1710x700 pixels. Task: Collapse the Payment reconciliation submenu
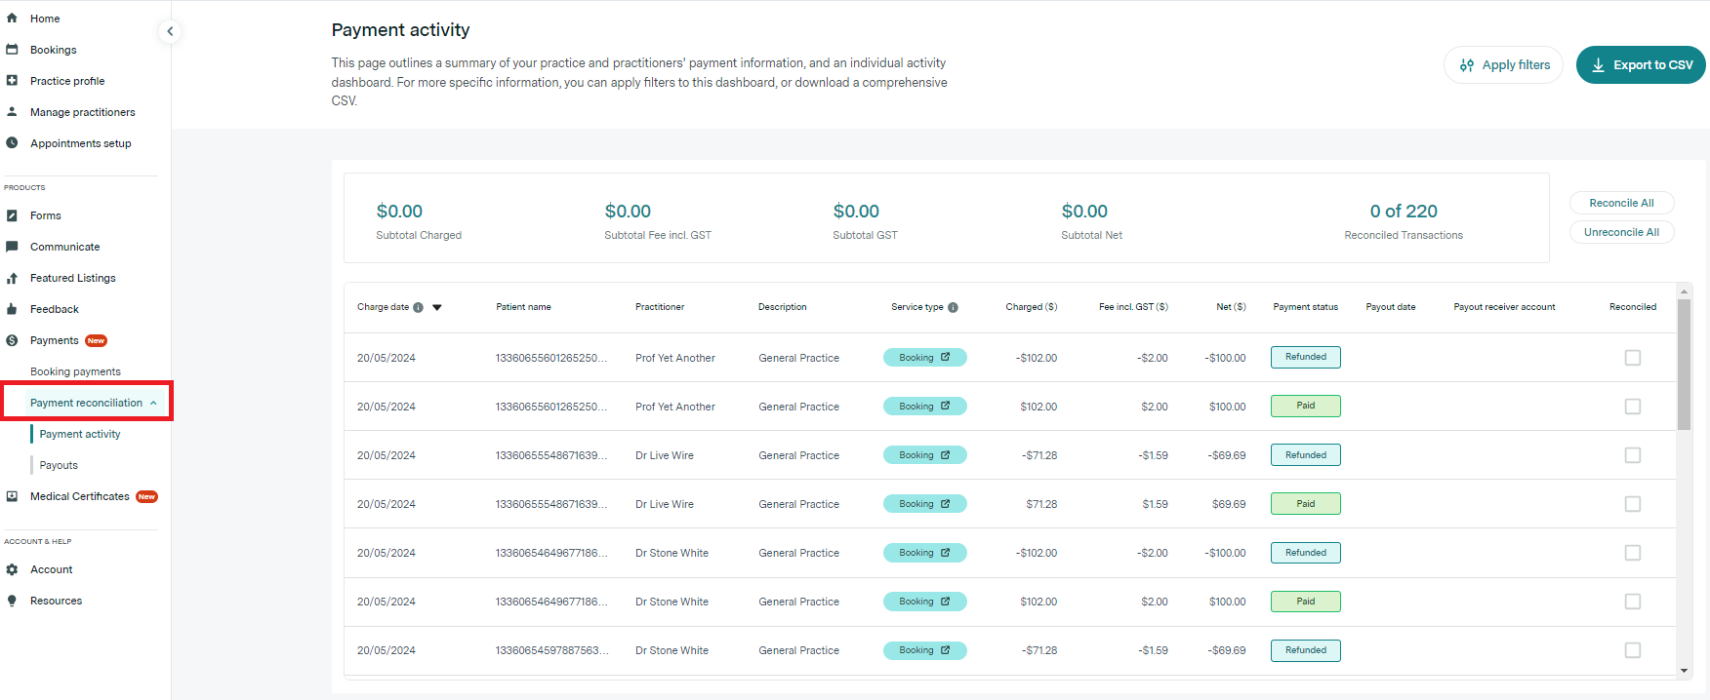pos(153,403)
